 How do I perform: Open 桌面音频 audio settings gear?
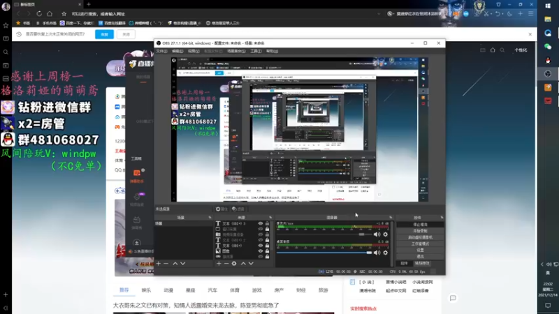(386, 253)
